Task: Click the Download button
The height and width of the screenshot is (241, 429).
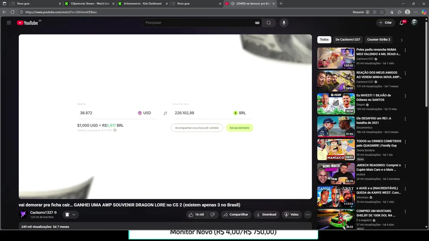Action: [266, 215]
